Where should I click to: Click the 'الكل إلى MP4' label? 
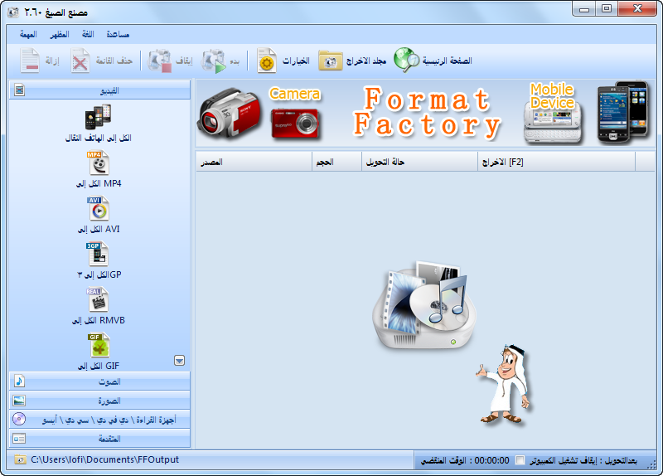[x=99, y=183]
